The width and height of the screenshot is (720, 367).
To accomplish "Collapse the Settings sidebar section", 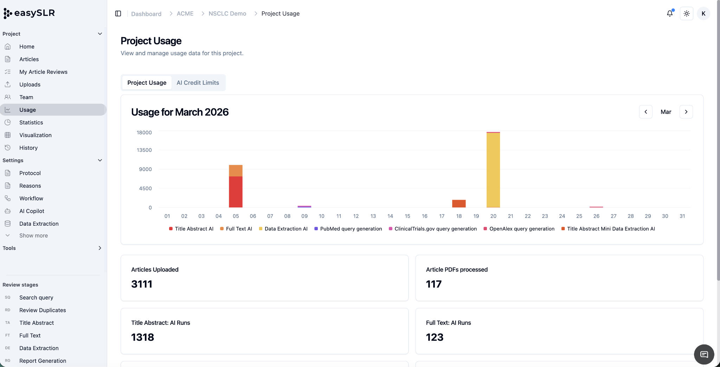I will tap(100, 160).
